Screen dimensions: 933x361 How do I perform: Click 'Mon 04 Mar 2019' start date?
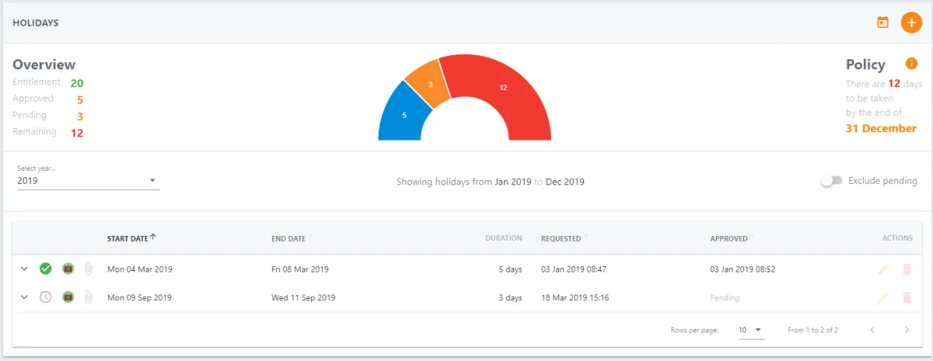140,269
